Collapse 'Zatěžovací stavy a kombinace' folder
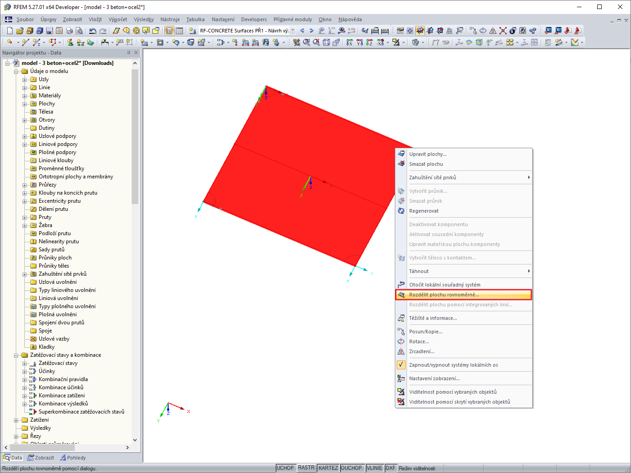The width and height of the screenshot is (631, 473). [x=16, y=355]
